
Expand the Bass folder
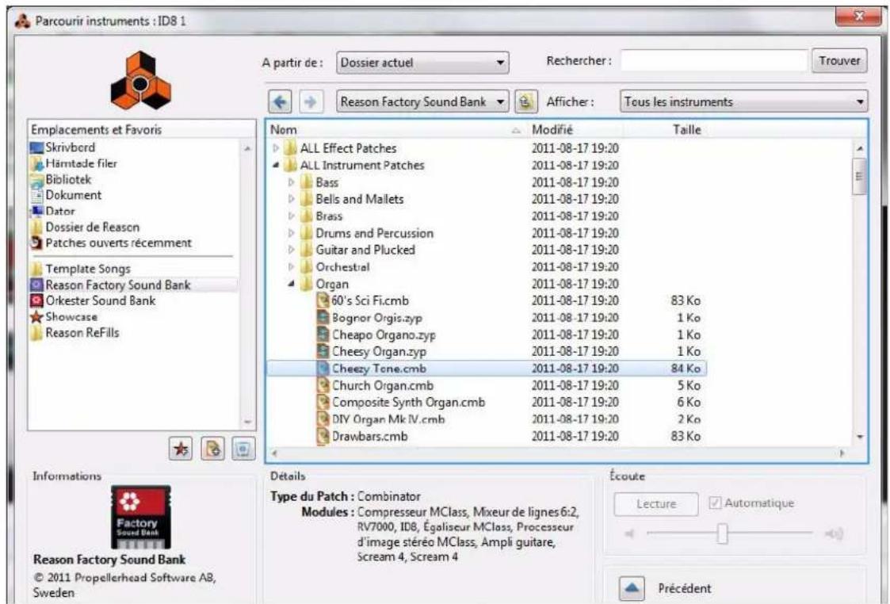click(291, 182)
